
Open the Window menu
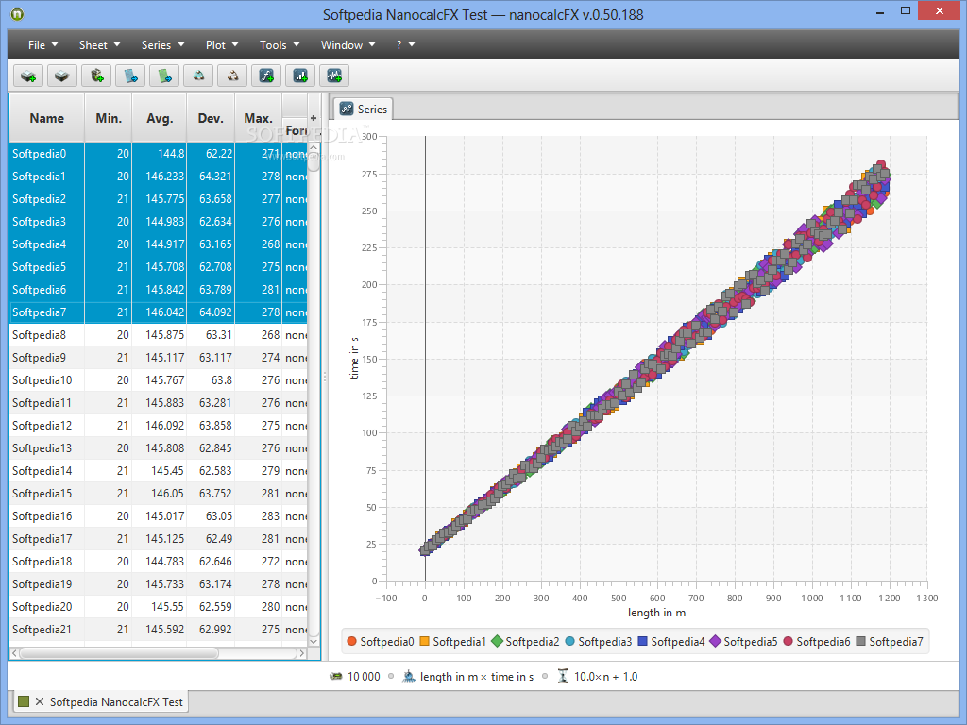pos(348,45)
